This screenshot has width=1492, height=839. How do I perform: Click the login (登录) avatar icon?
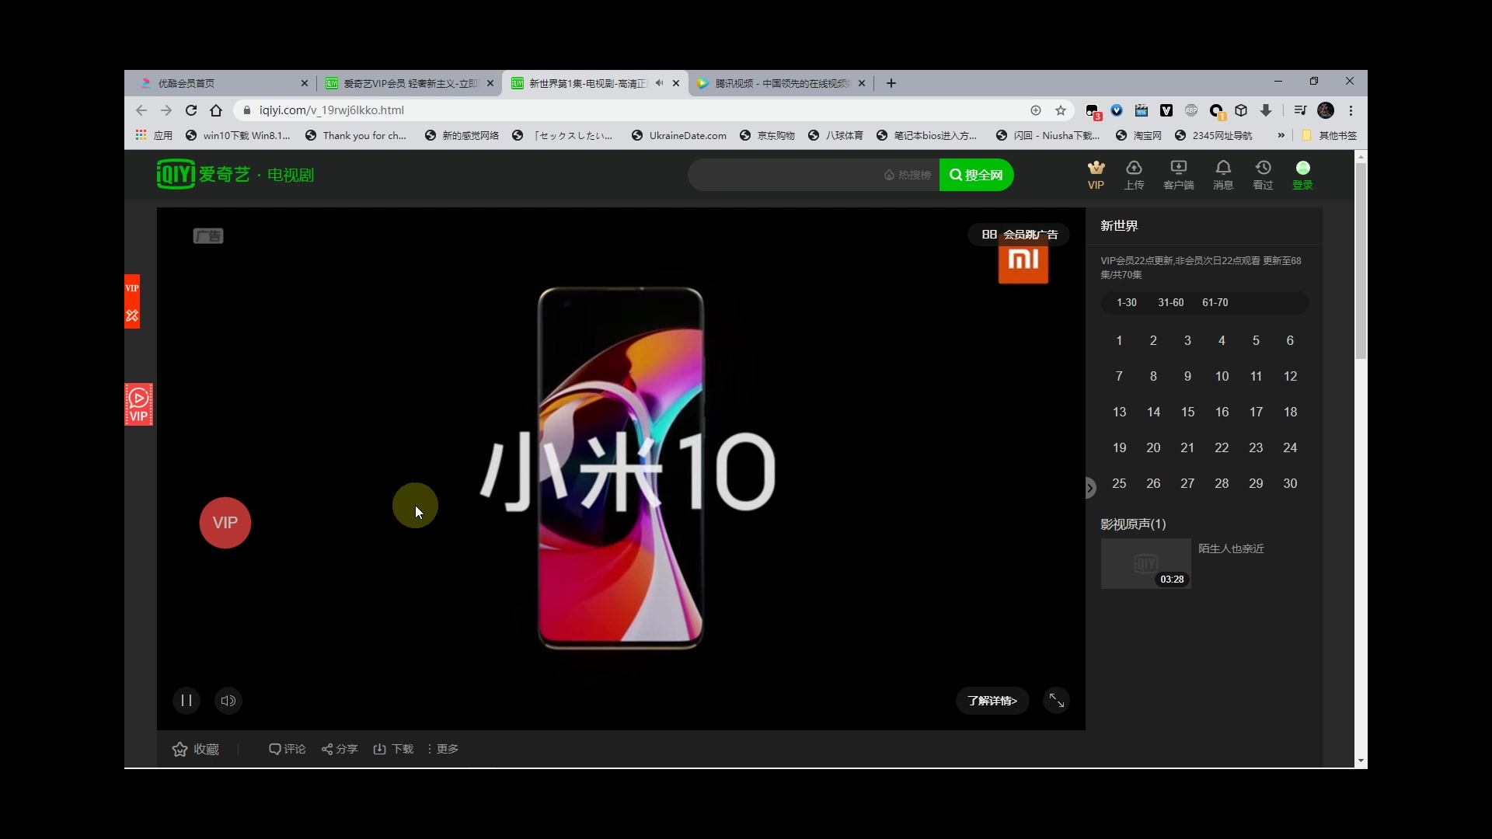[1302, 175]
